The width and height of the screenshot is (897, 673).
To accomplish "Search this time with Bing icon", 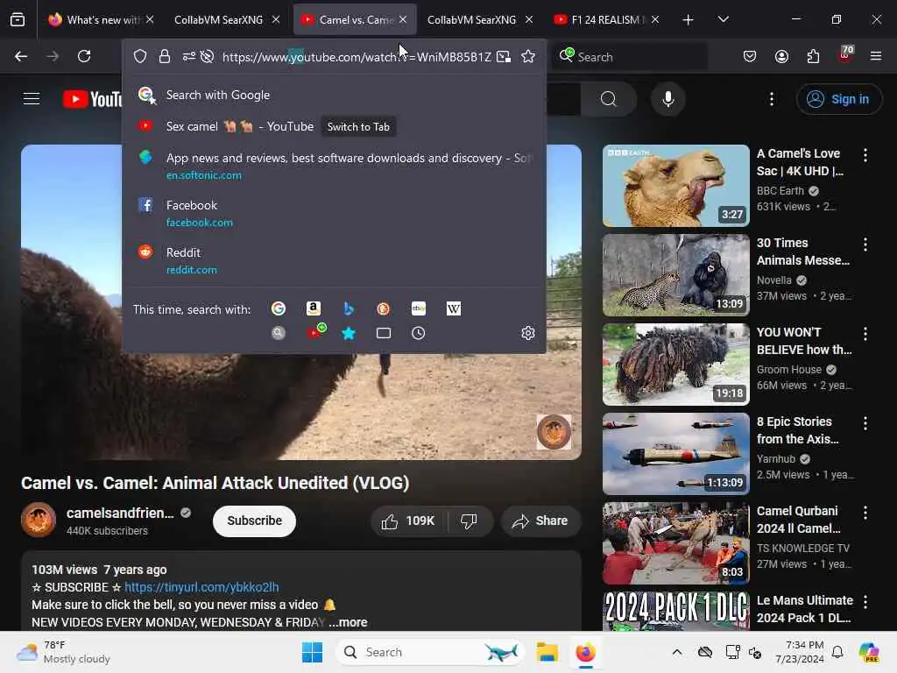I will [x=349, y=309].
